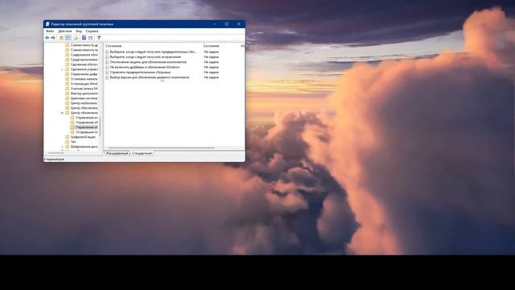This screenshot has width=515, height=290.
Task: Click the Group Policy Editor title bar icon
Action: pos(47,24)
